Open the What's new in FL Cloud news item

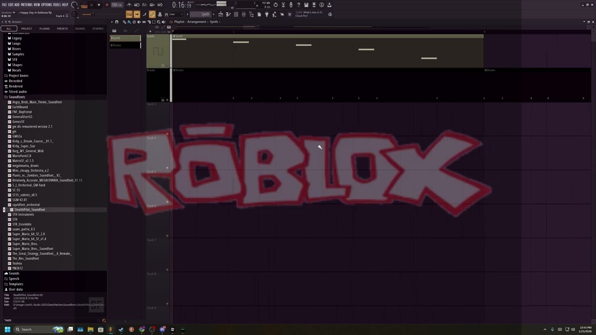[x=309, y=14]
